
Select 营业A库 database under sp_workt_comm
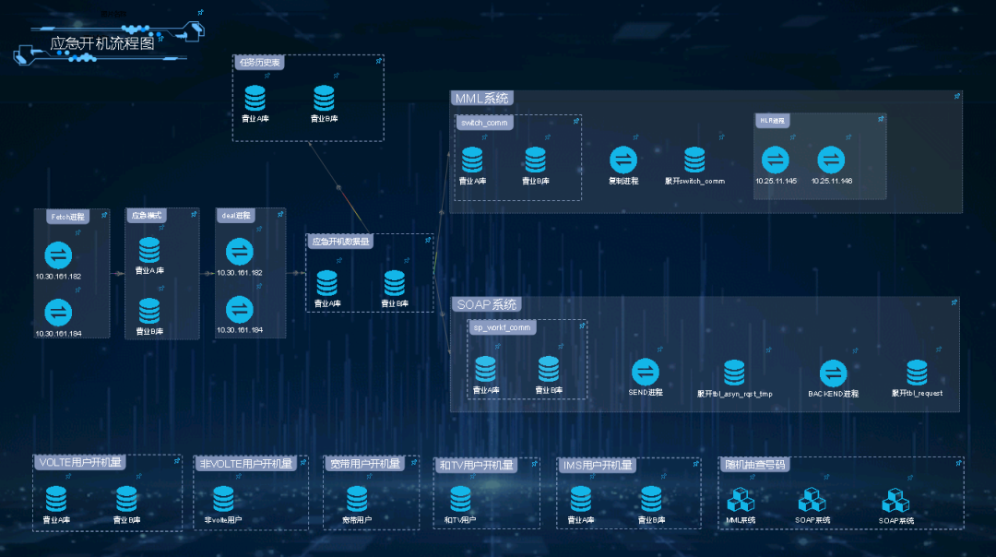point(485,370)
